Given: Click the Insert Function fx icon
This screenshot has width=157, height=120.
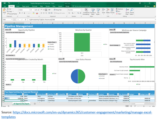Looking at the screenshot, I should coord(26,20).
